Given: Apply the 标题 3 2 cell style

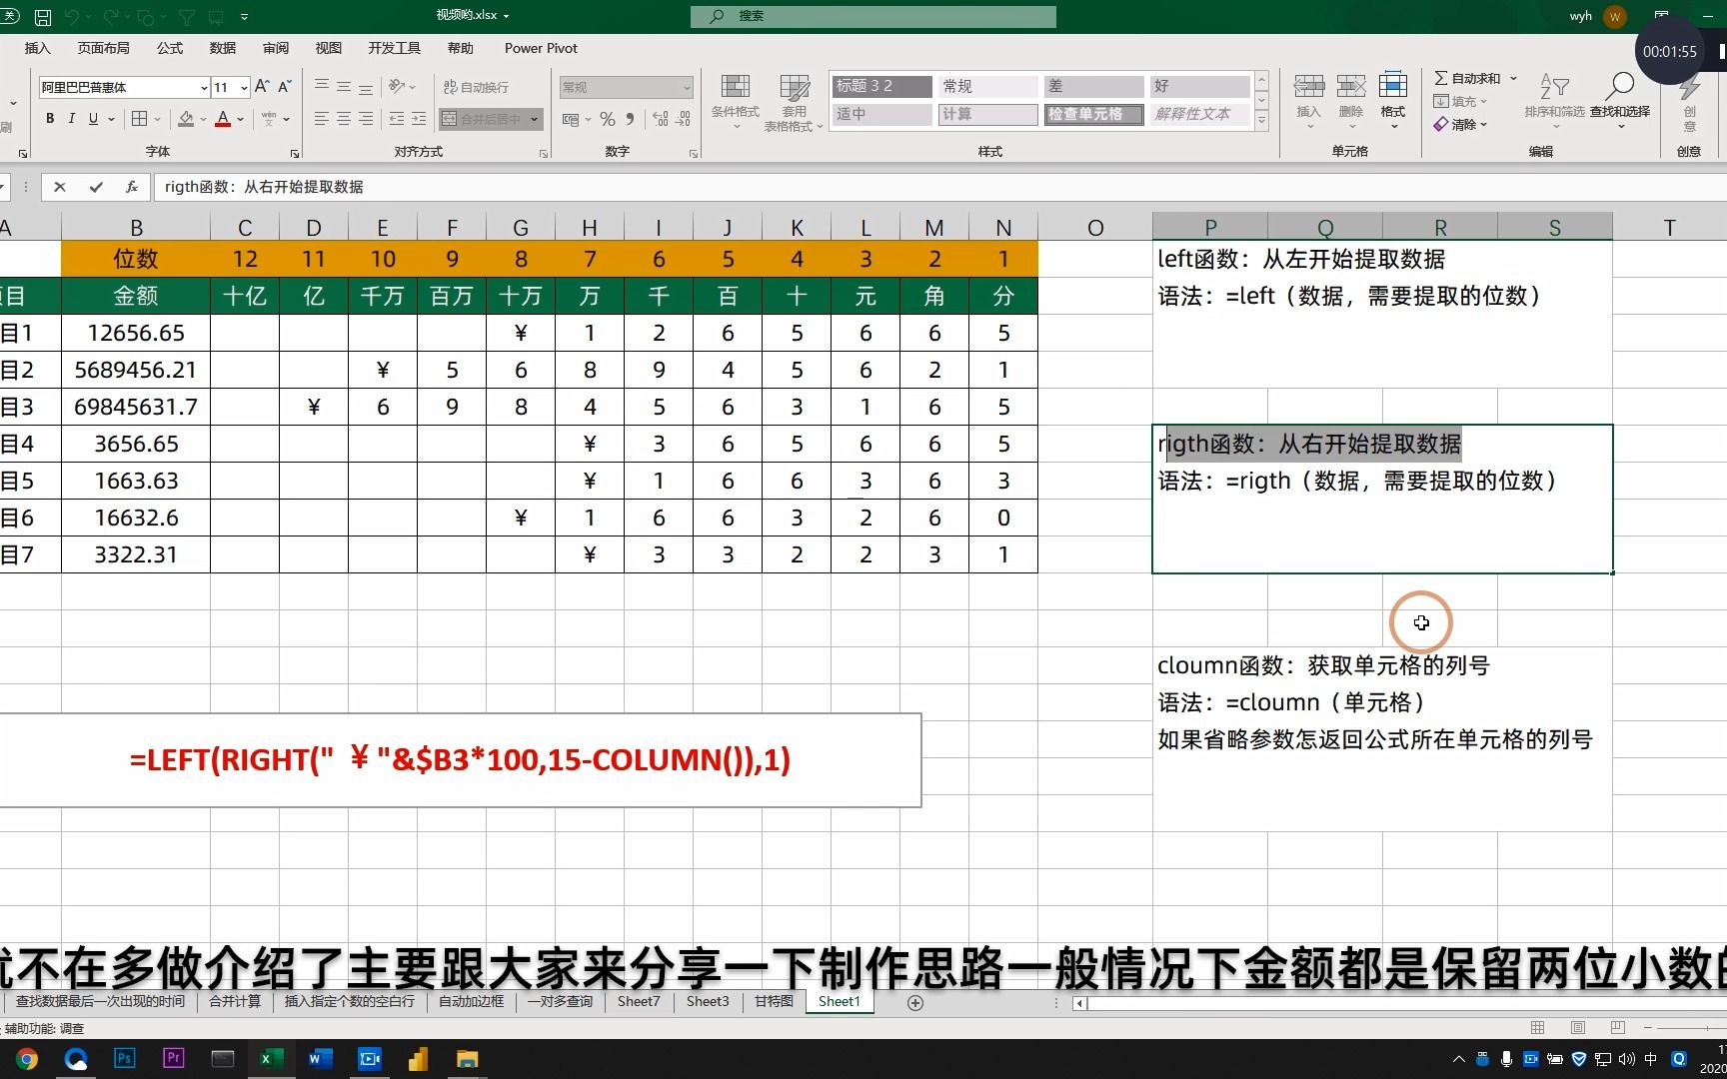Looking at the screenshot, I should pos(880,86).
